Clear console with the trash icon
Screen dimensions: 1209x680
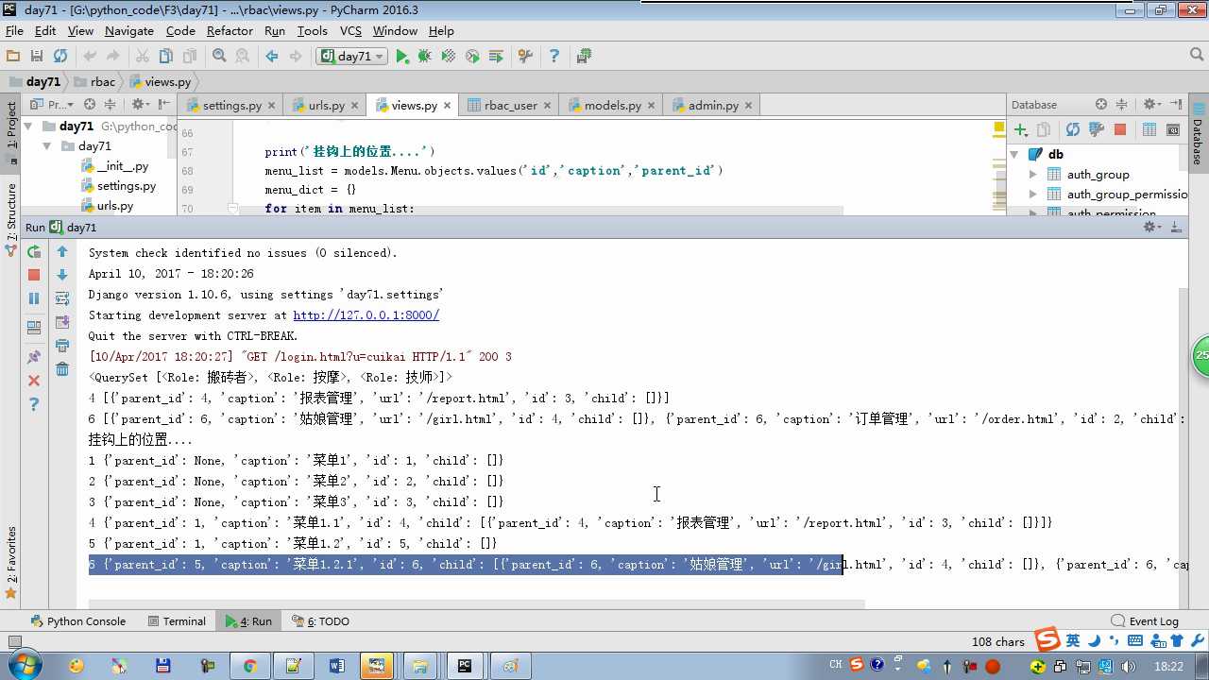pos(62,369)
